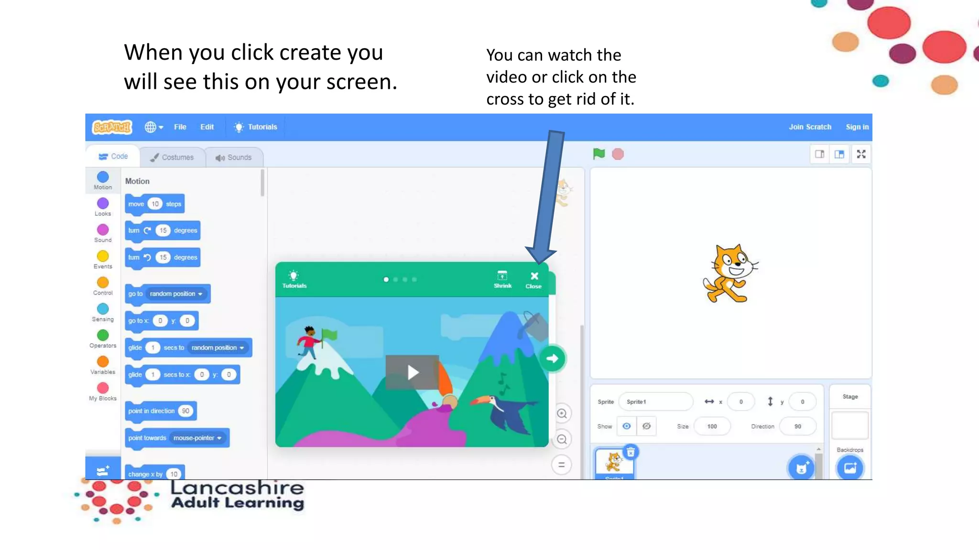Select the Events block category

click(x=103, y=260)
